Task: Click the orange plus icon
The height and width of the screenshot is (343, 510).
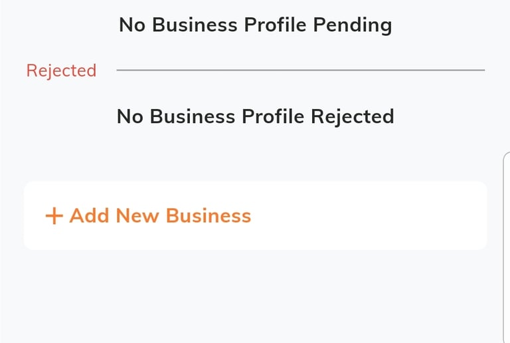Action: tap(54, 216)
